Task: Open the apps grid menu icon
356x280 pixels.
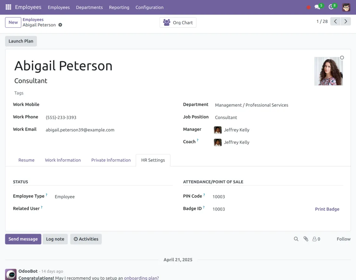Action: [x=8, y=7]
